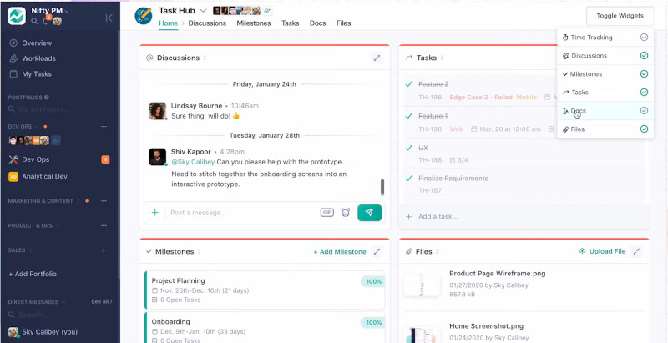This screenshot has height=343, width=668.
Task: Click the @Sky Calibey mention
Action: pyautogui.click(x=193, y=162)
